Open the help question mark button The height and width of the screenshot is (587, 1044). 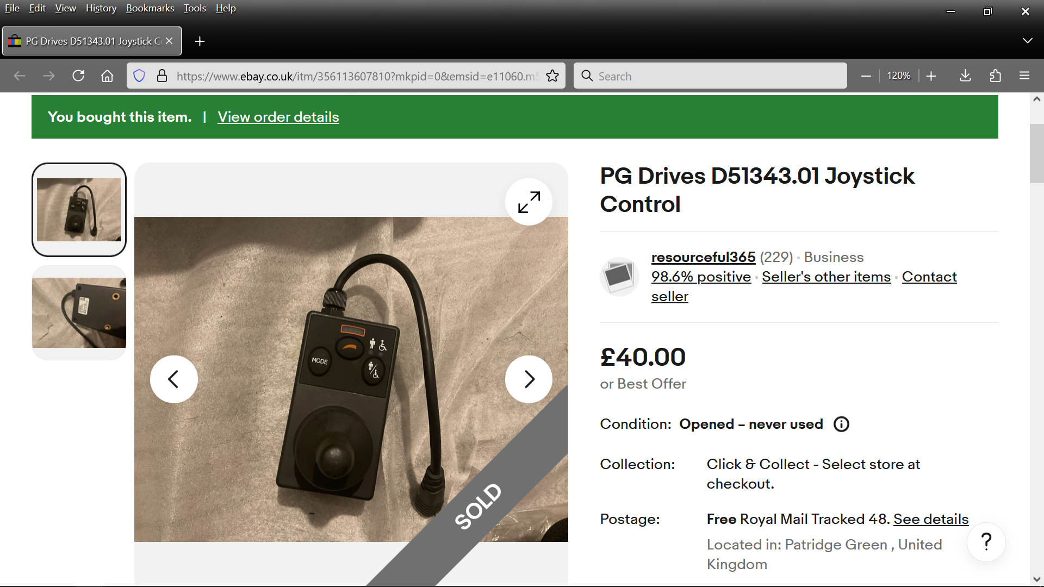tap(986, 541)
